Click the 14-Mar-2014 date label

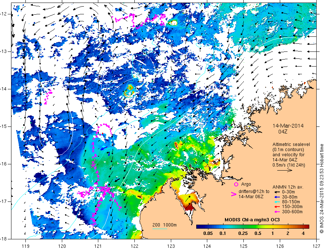tap(288, 126)
